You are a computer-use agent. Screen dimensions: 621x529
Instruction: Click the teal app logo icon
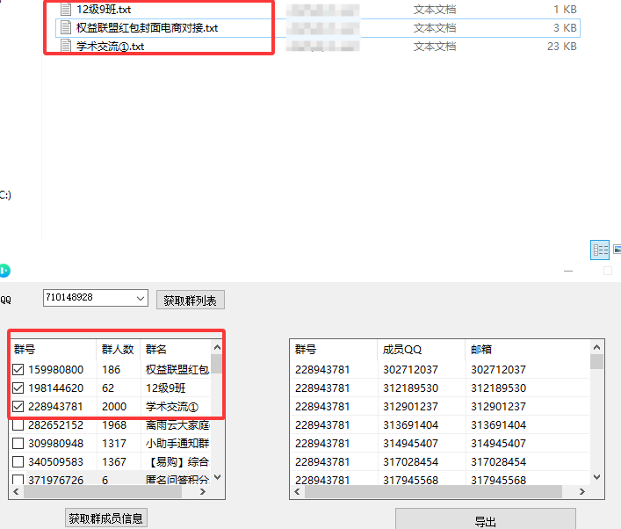coord(4,271)
